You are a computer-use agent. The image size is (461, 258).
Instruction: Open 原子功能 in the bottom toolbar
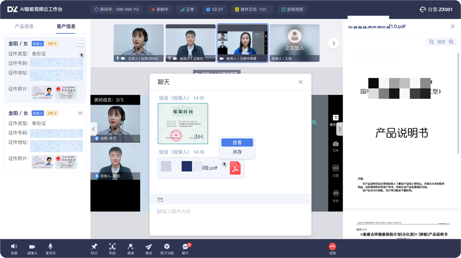click(x=167, y=247)
